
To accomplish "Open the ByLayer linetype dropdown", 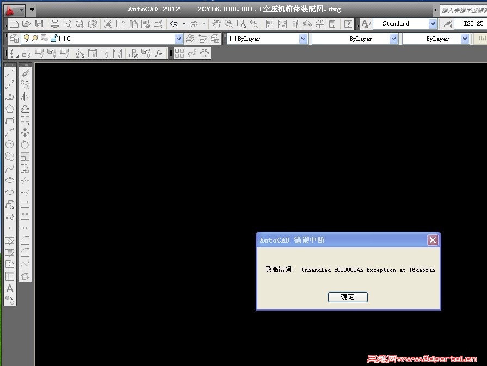I will 393,39.
